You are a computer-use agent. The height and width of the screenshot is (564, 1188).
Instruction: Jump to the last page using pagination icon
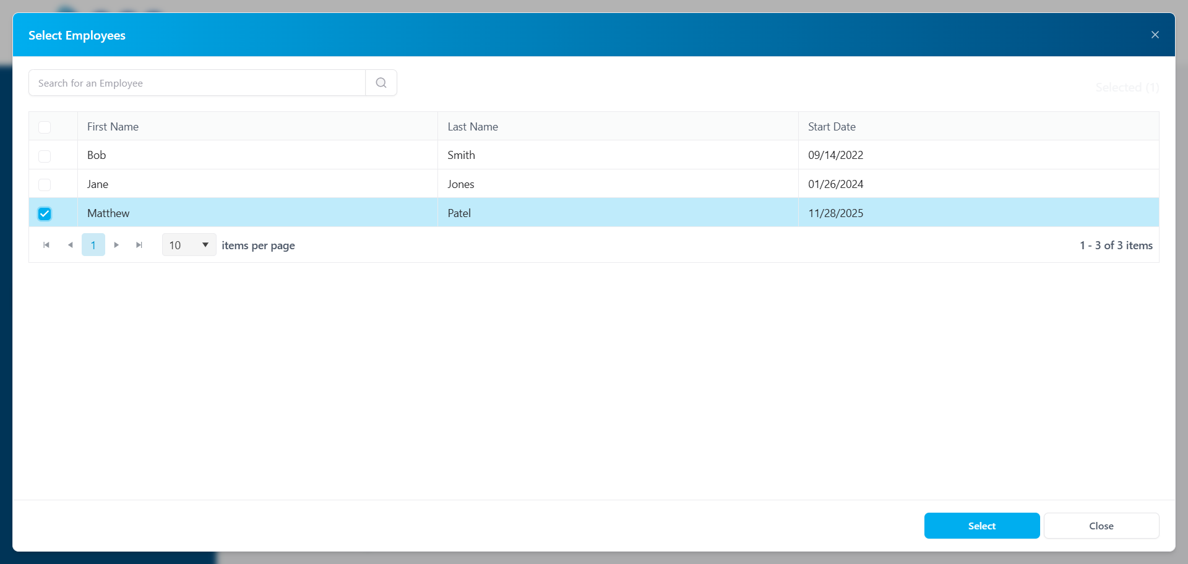pyautogui.click(x=139, y=245)
